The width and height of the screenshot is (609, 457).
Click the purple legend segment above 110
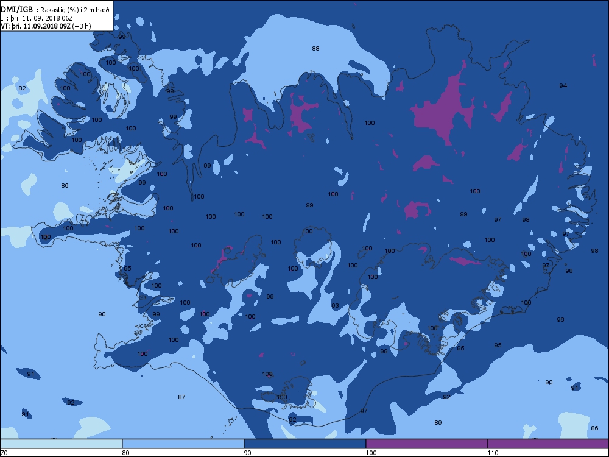pyautogui.click(x=548, y=444)
